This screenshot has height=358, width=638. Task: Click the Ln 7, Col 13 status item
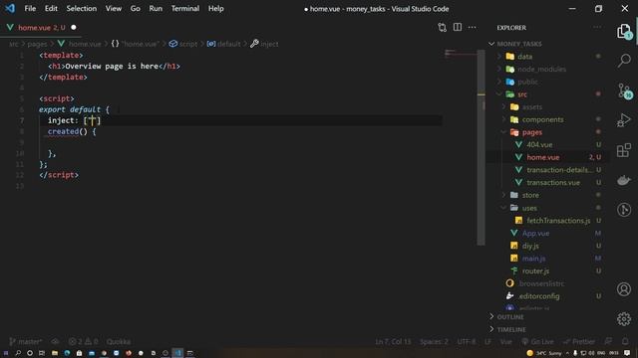click(x=393, y=342)
